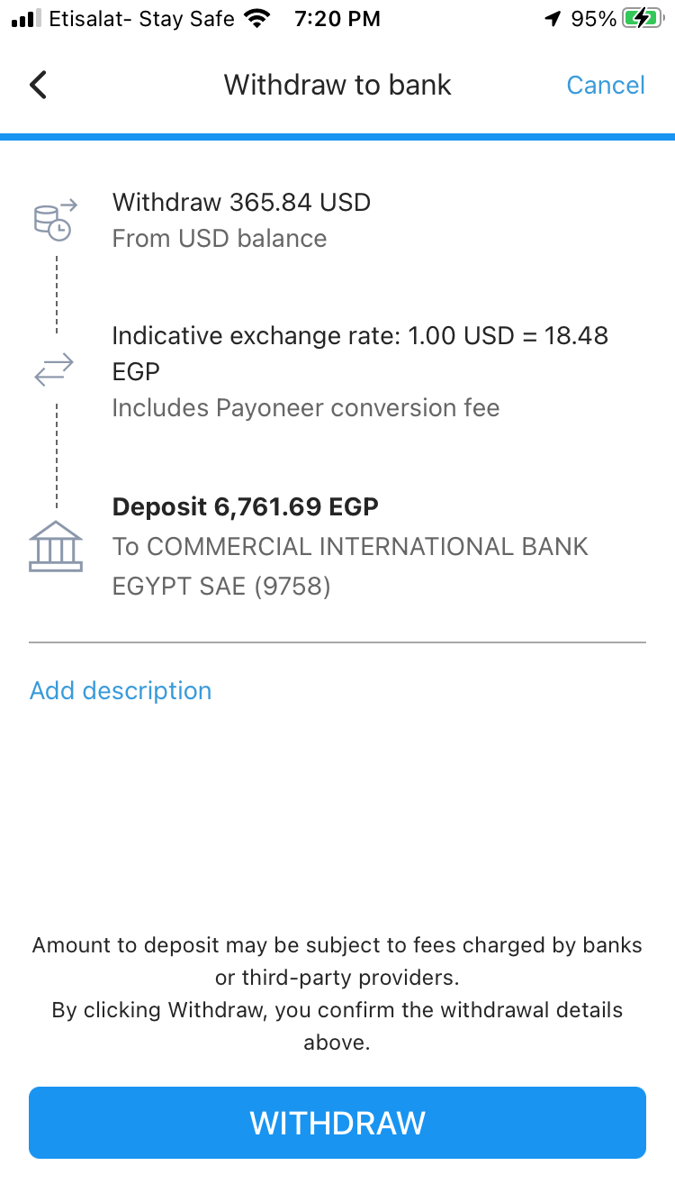Image resolution: width=675 pixels, height=1202 pixels.
Task: Tap the From USD balance text
Action: tap(220, 239)
